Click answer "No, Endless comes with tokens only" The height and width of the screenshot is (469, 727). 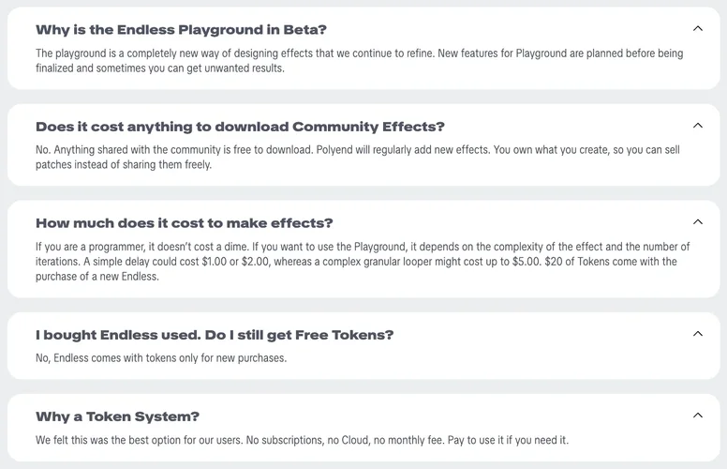160,357
